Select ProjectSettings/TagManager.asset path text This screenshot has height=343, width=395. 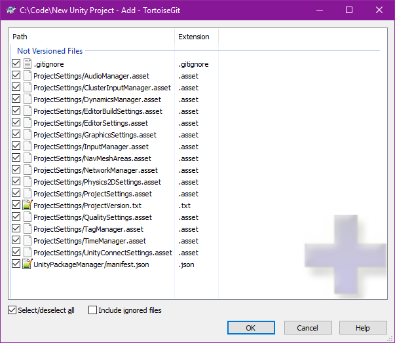click(x=88, y=229)
